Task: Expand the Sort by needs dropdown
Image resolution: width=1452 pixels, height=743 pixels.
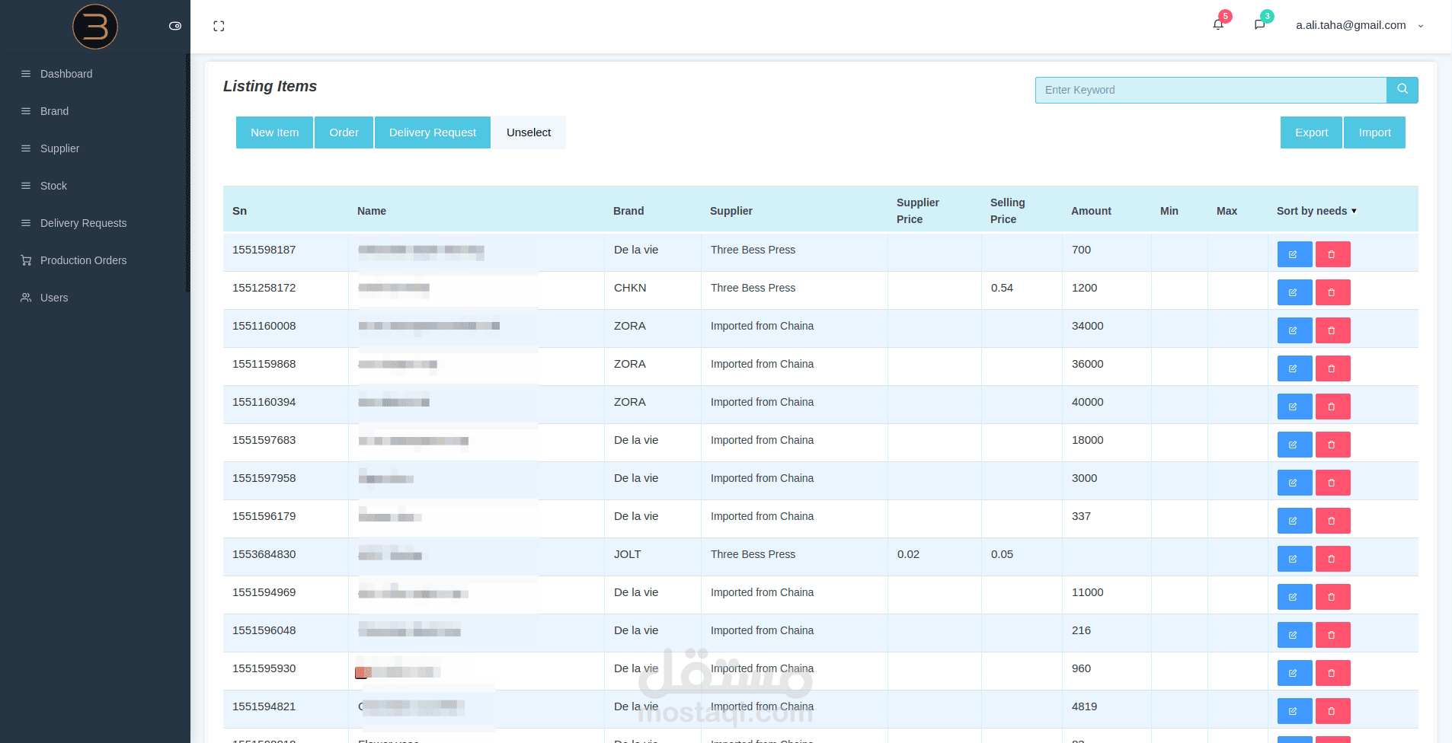Action: click(1316, 211)
